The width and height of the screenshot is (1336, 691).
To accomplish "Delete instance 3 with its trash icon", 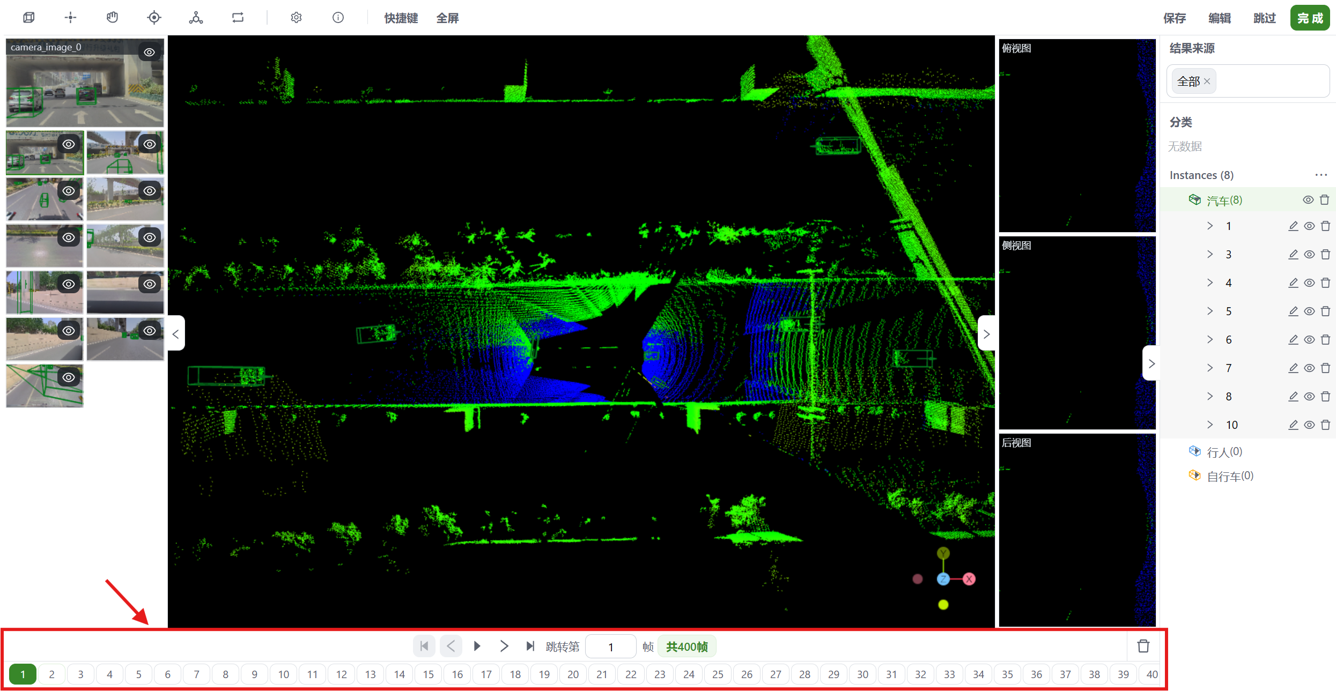I will 1325,254.
